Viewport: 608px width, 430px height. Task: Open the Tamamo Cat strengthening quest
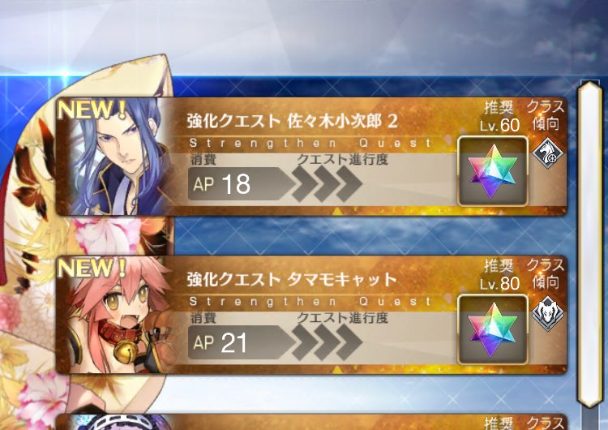pos(311,315)
